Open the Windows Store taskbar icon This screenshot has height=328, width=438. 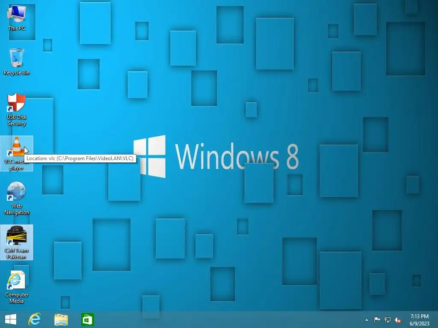click(x=87, y=319)
